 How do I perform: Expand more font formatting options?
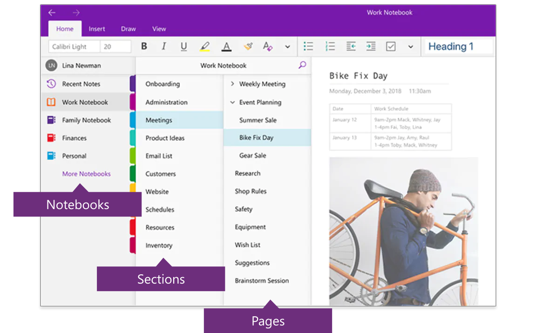pos(287,47)
